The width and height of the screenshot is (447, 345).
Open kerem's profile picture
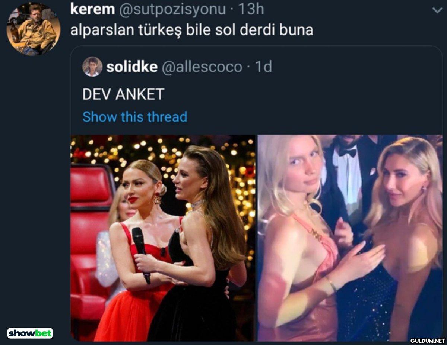coord(34,29)
